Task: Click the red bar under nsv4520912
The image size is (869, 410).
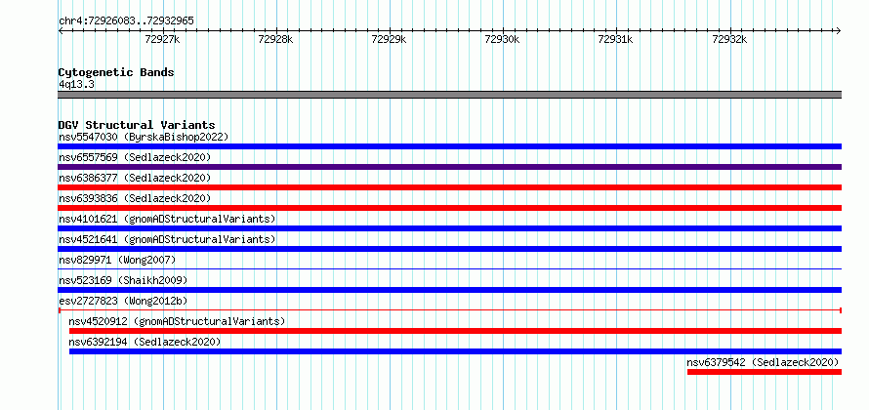Action: click(x=455, y=331)
